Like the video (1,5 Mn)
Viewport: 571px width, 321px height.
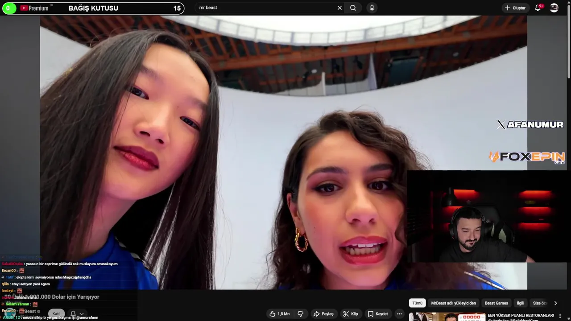point(279,314)
